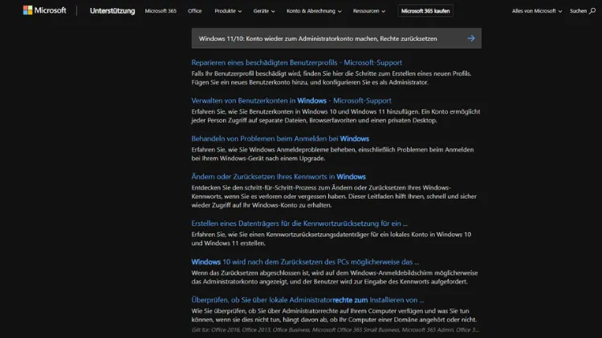The image size is (602, 338).
Task: Click text 'Erfahren Sie, wie Sie Windows Anmeldeprobleme beheben'
Action: coord(275,150)
